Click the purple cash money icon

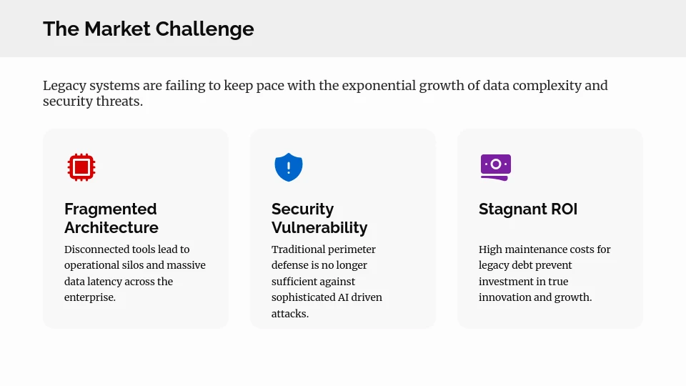click(x=495, y=166)
